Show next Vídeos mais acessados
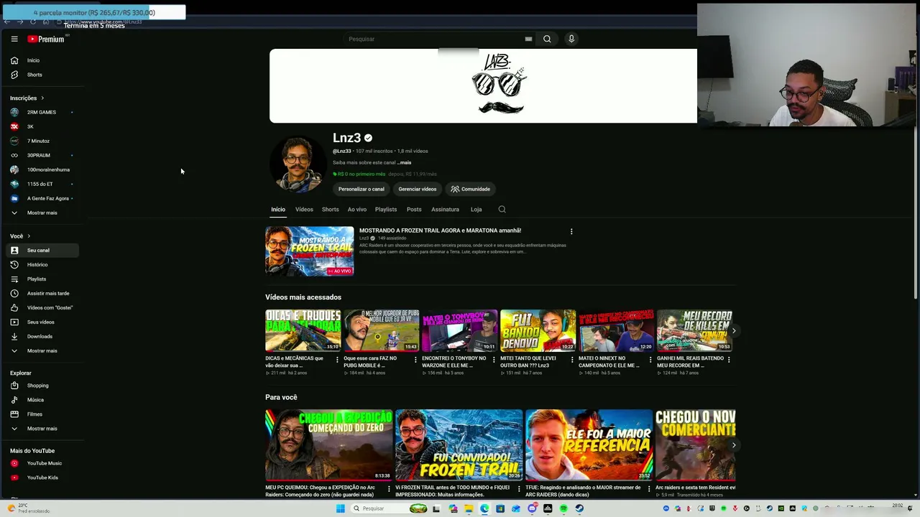 click(733, 330)
